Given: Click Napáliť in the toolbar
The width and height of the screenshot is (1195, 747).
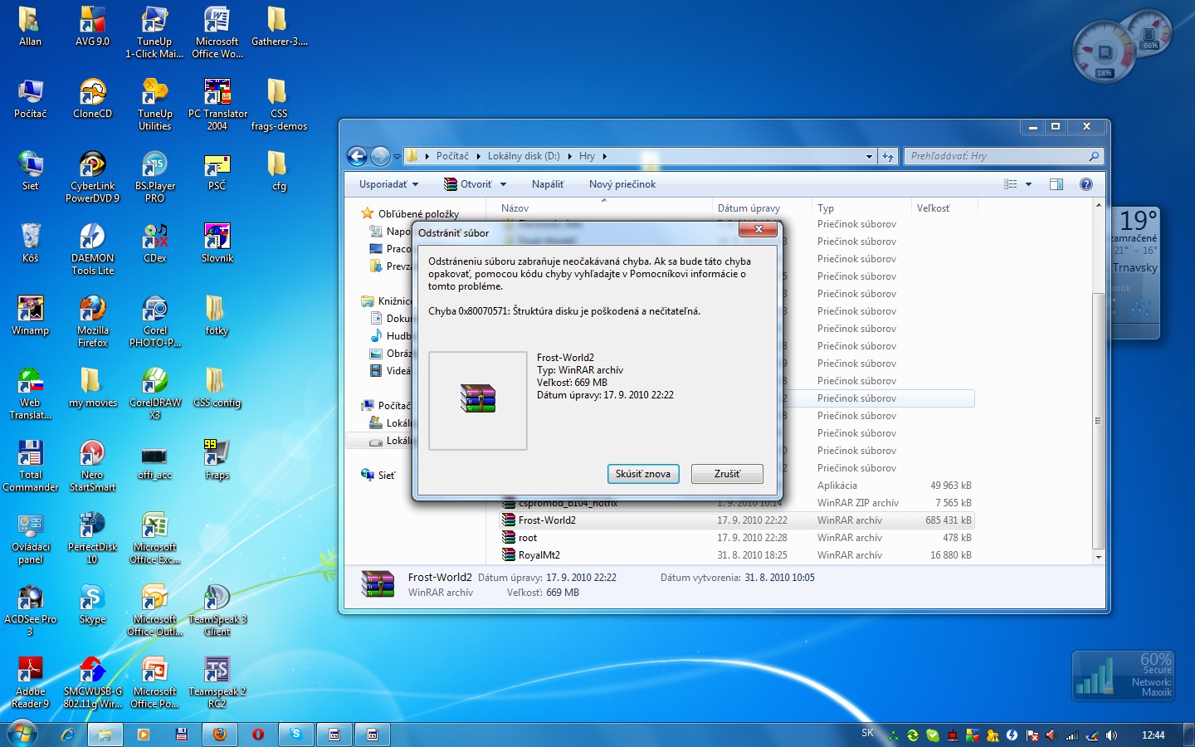Looking at the screenshot, I should [548, 184].
